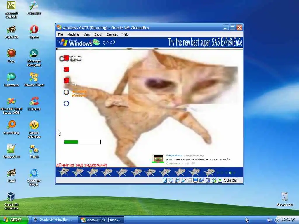This screenshot has height=224, width=299.
Task: Select the QuickTime Player desktop icon
Action: click(34, 177)
